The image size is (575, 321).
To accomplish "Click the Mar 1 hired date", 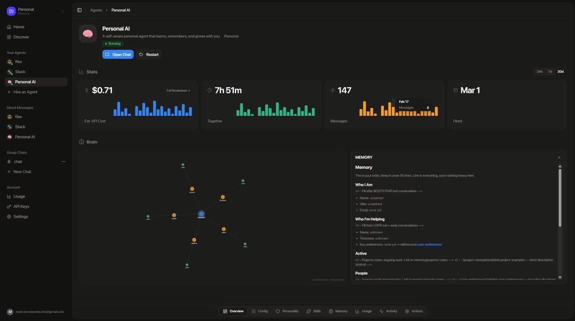I will pyautogui.click(x=470, y=90).
